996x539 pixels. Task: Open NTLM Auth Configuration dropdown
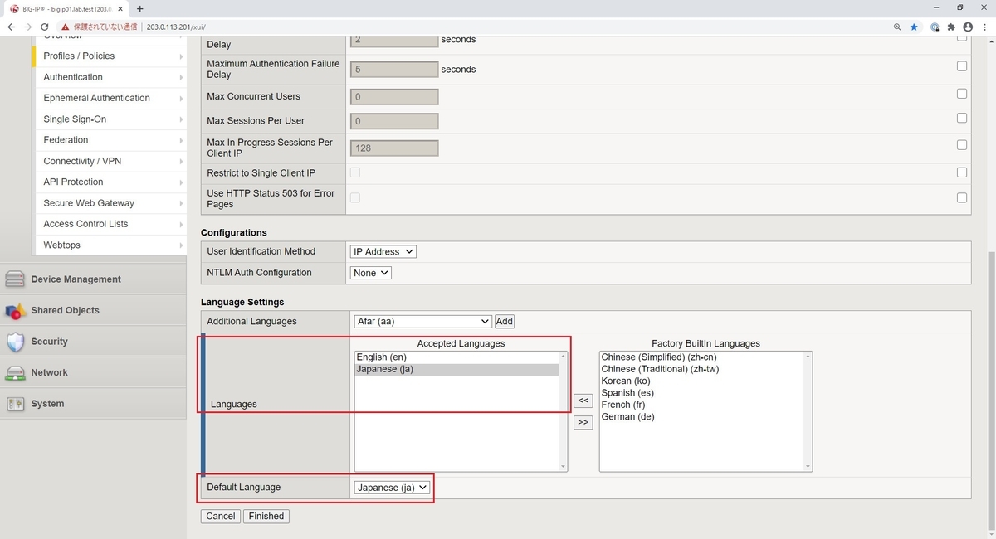371,273
